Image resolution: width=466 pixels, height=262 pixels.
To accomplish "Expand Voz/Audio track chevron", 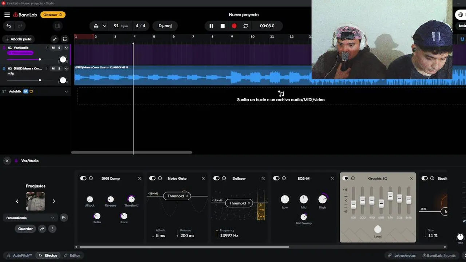I will (66, 48).
